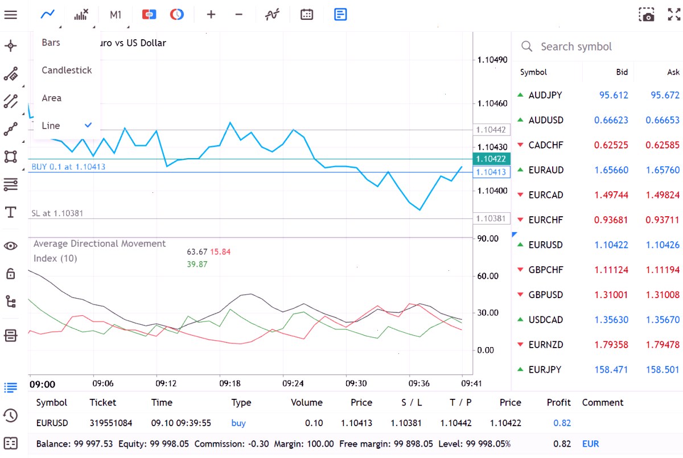Expand the channel lines tools group
This screenshot has width=683, height=458.
click(10, 101)
